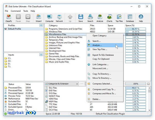The width and height of the screenshot is (155, 120).
Task: Open the Tools menu
Action: point(26,11)
